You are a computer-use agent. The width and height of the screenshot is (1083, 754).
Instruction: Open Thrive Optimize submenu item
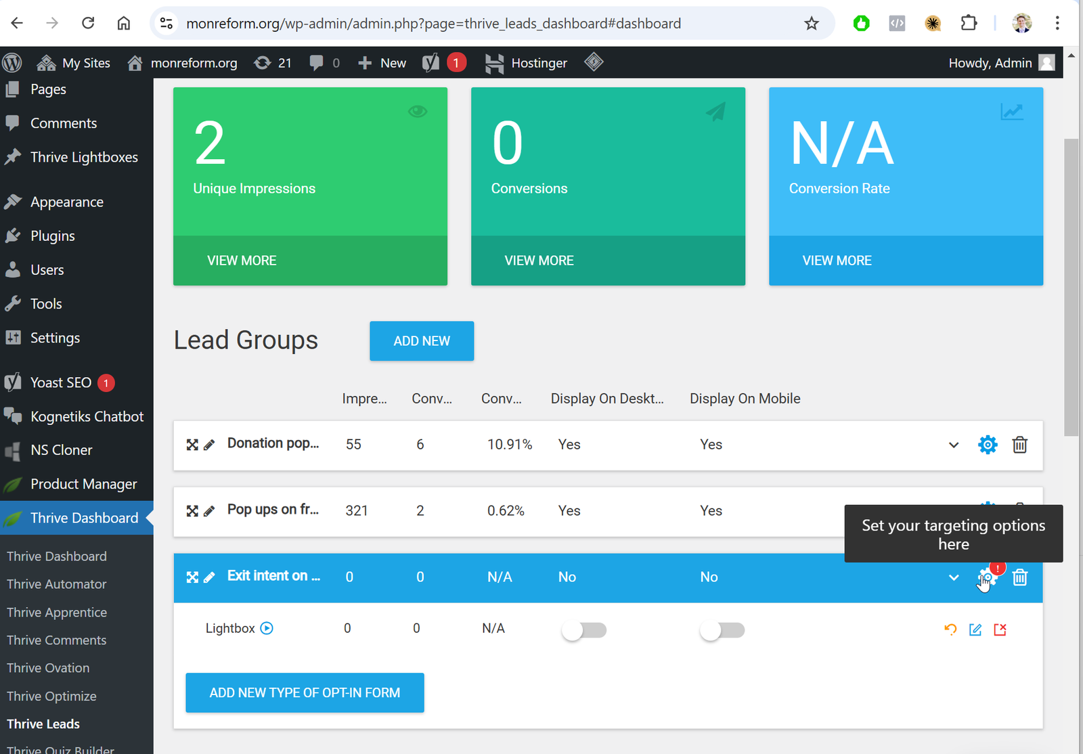pos(51,696)
